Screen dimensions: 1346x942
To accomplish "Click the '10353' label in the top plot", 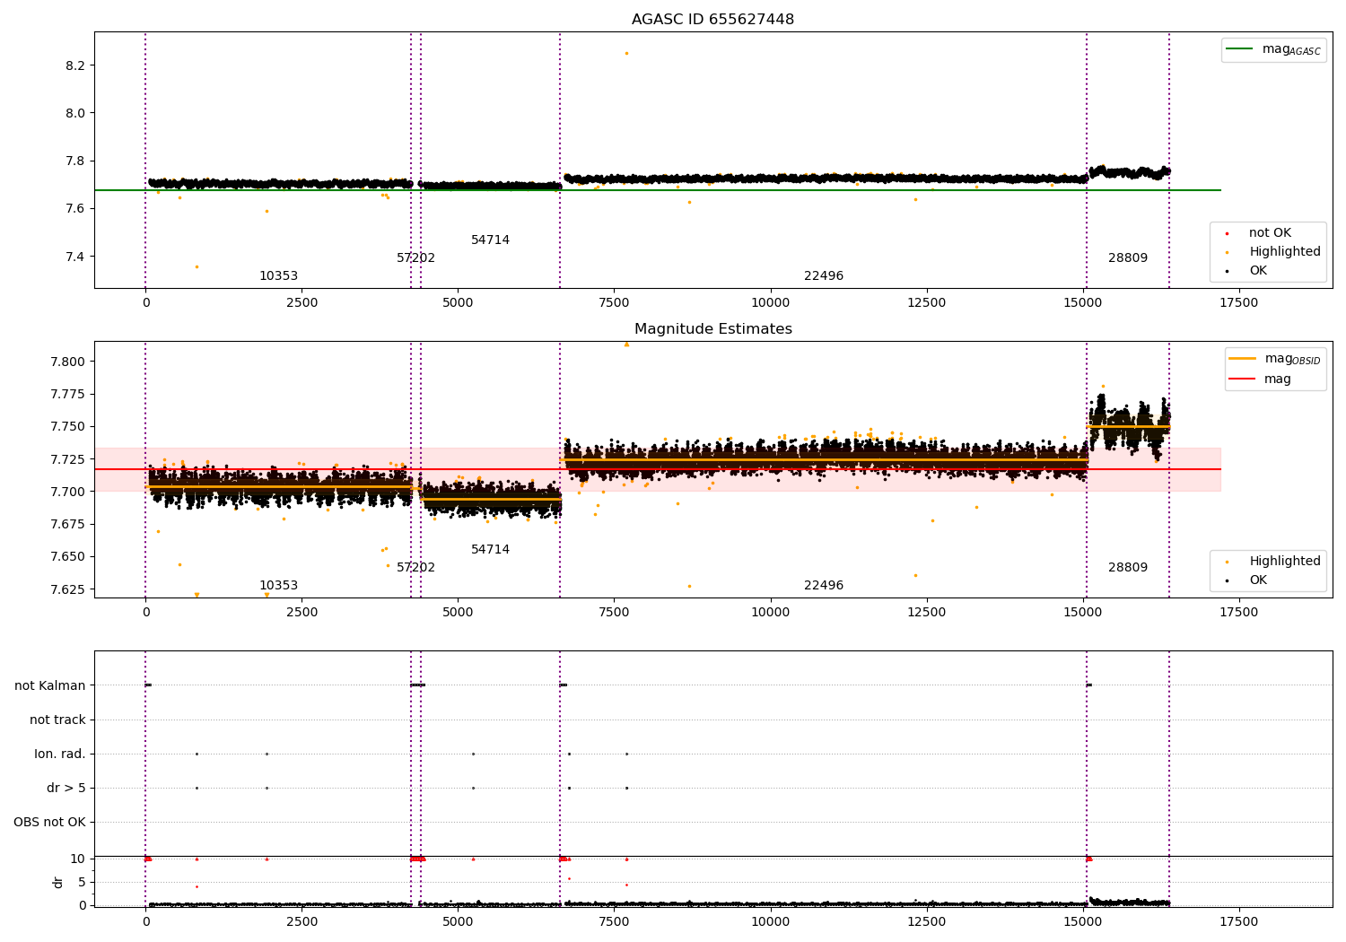I will click(278, 276).
